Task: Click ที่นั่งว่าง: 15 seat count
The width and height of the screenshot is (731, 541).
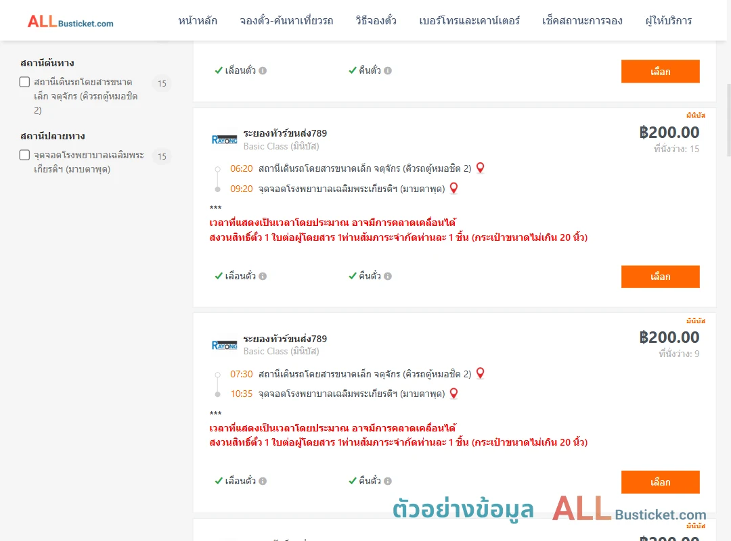Action: 676,149
